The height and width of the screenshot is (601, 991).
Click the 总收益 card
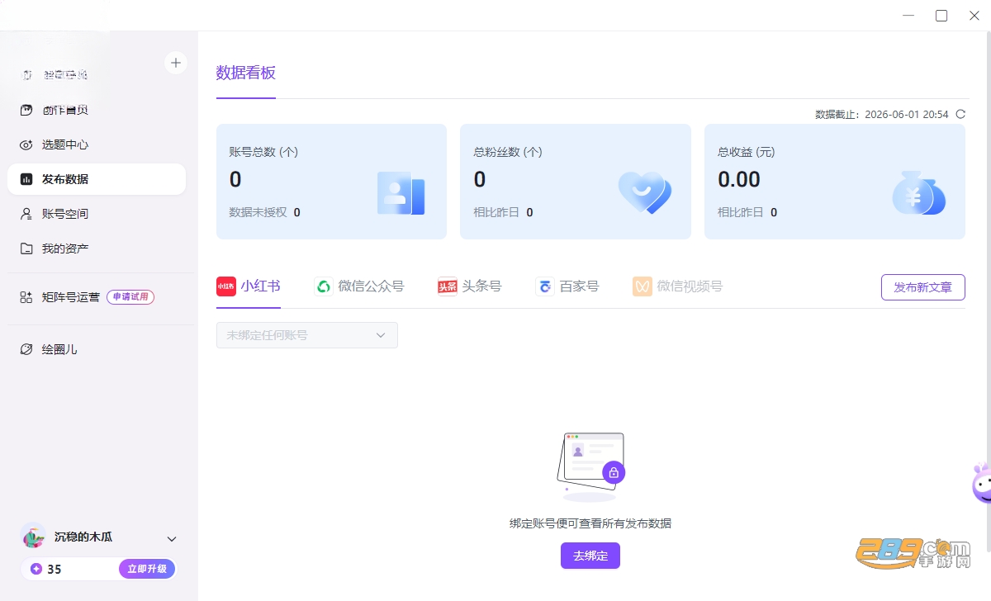click(835, 182)
